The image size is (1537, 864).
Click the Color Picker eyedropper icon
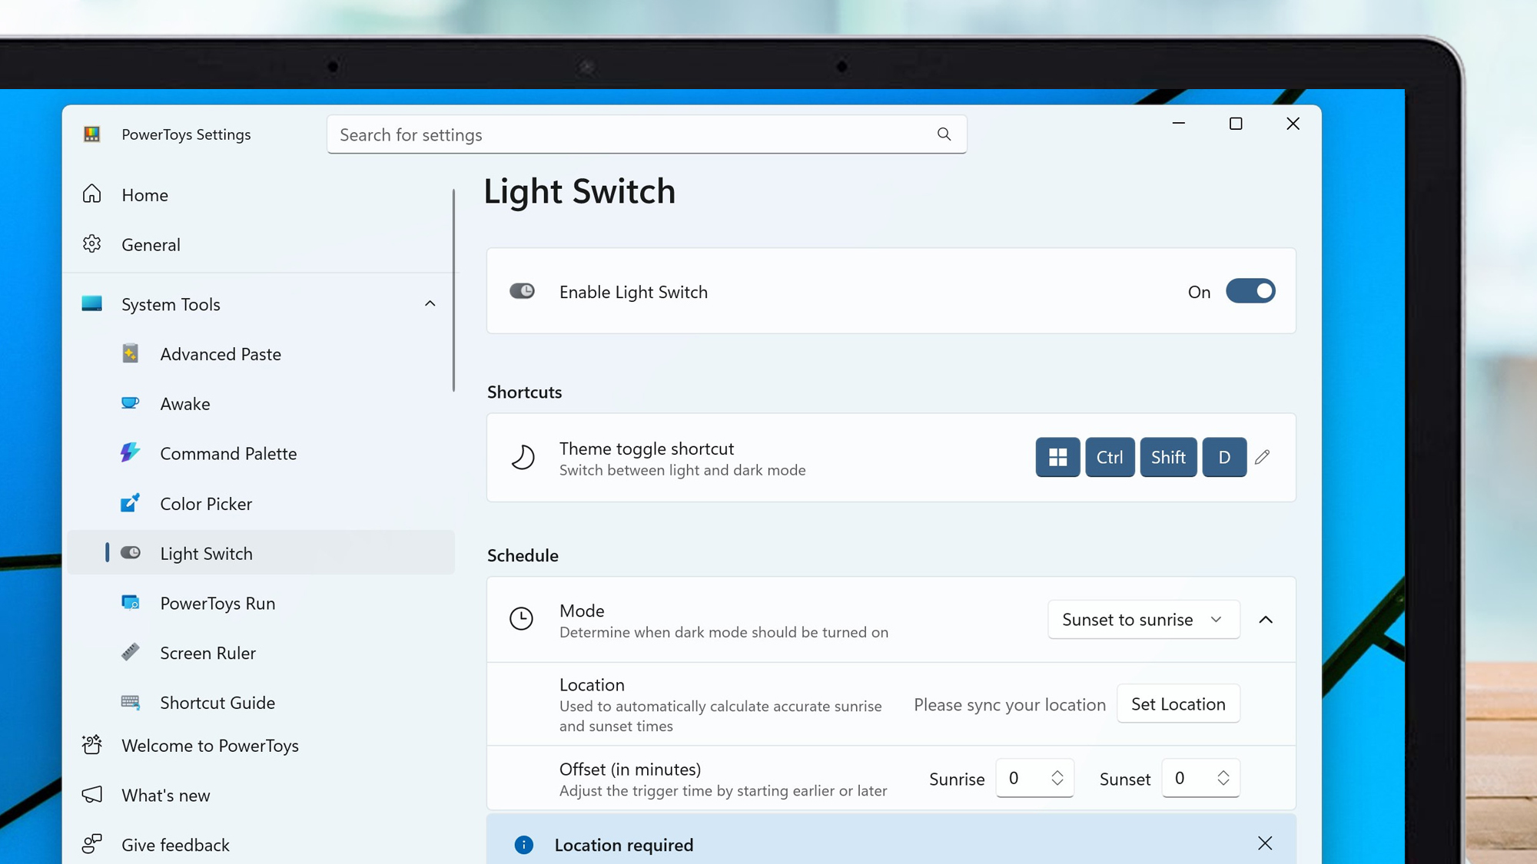[130, 503]
